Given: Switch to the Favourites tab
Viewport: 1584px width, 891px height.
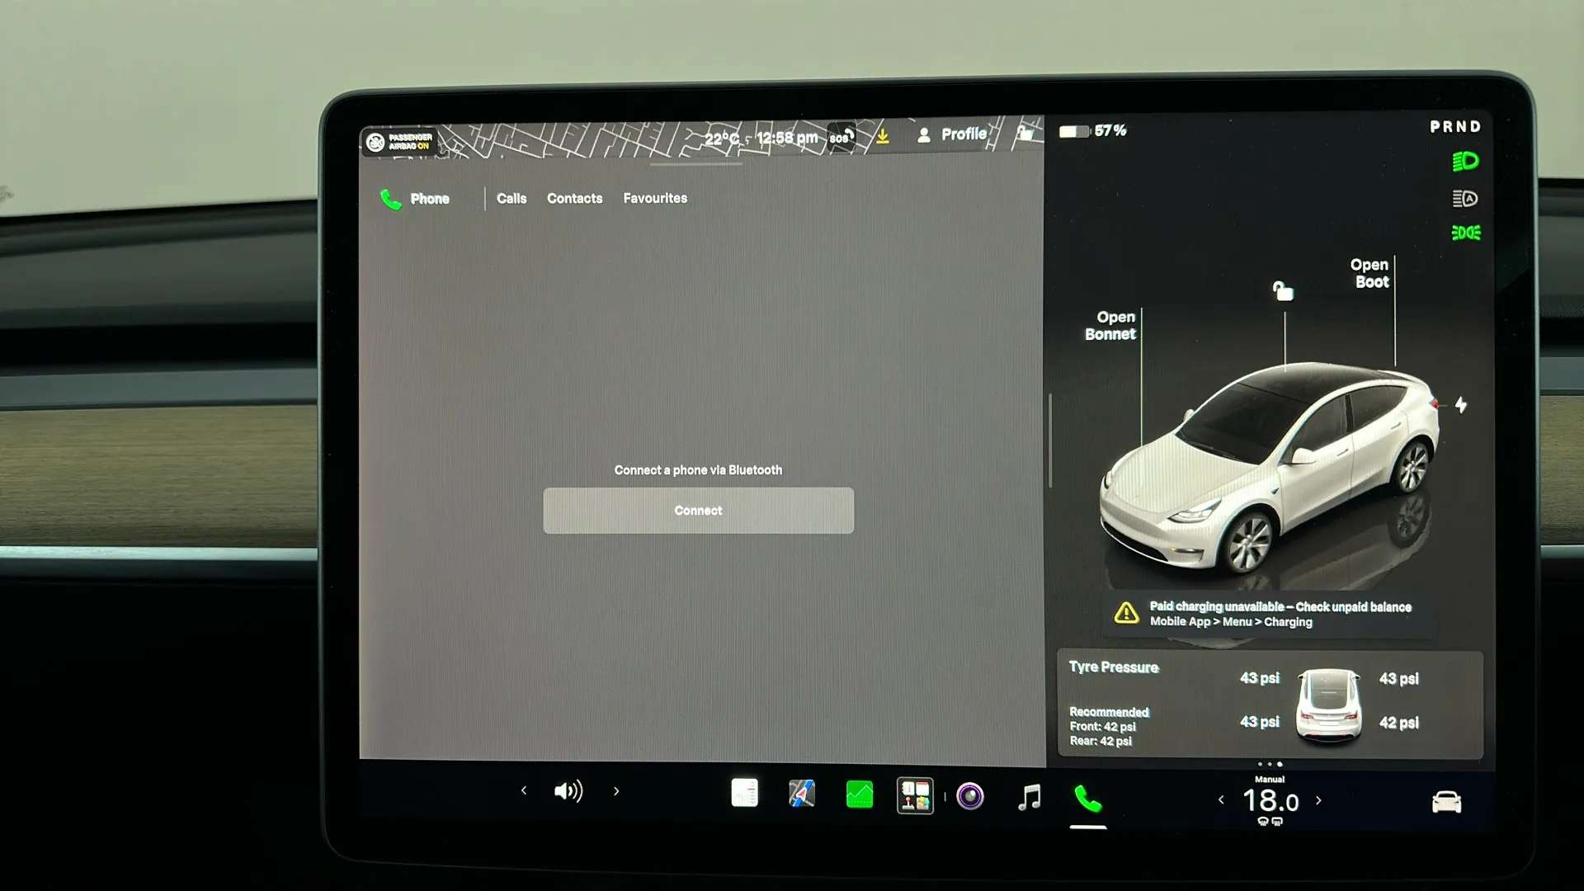Looking at the screenshot, I should coord(655,198).
